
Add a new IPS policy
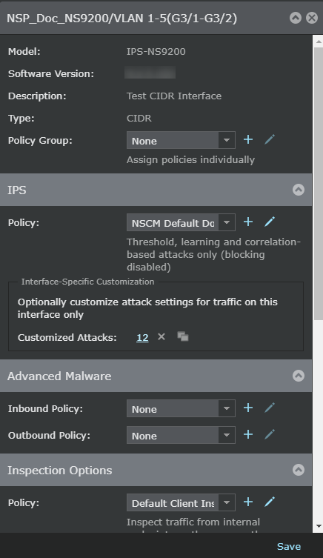[248, 222]
